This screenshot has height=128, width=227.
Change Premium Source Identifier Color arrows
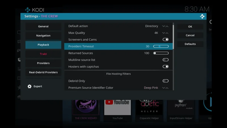[165, 88]
